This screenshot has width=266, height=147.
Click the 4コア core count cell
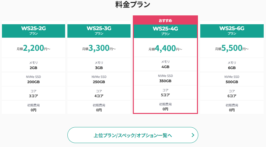99,94
